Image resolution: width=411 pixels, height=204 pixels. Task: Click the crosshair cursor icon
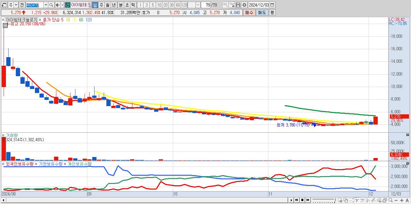(x=357, y=200)
